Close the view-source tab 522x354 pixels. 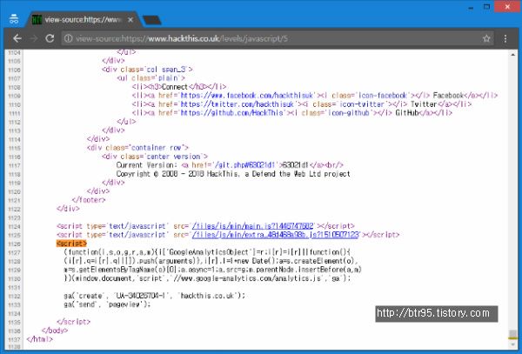[130, 20]
